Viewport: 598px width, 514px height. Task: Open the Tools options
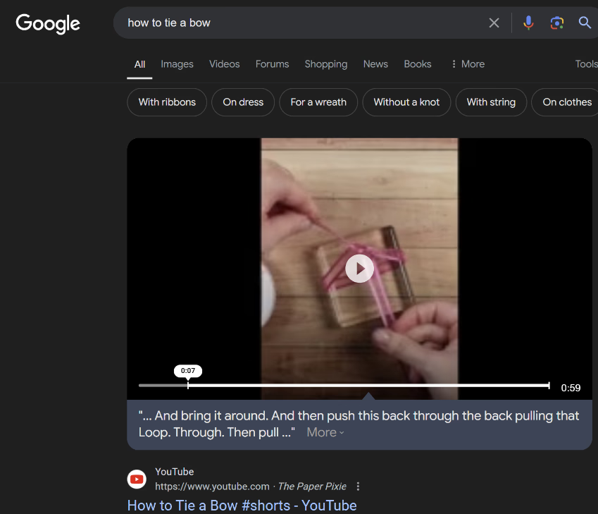(x=586, y=63)
